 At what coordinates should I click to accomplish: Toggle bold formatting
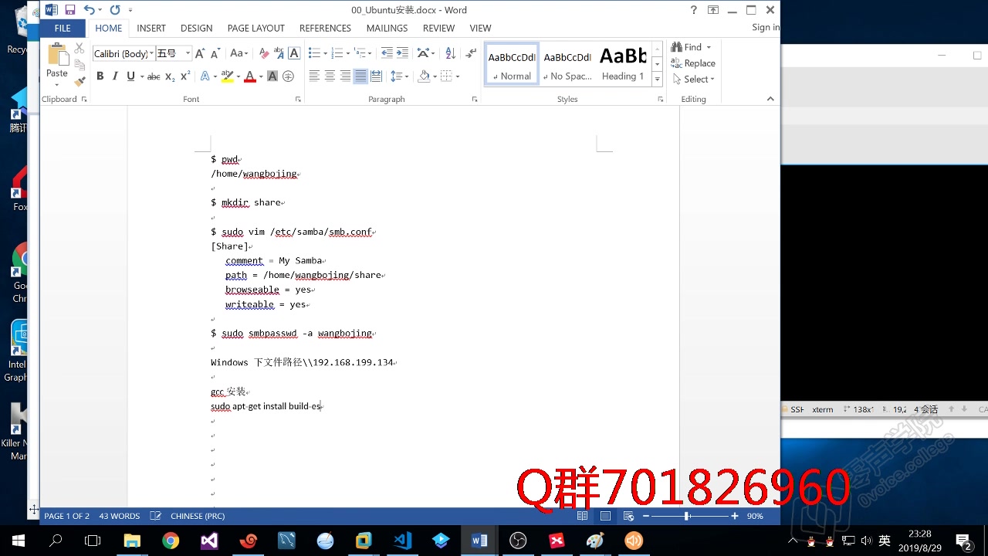pyautogui.click(x=100, y=76)
